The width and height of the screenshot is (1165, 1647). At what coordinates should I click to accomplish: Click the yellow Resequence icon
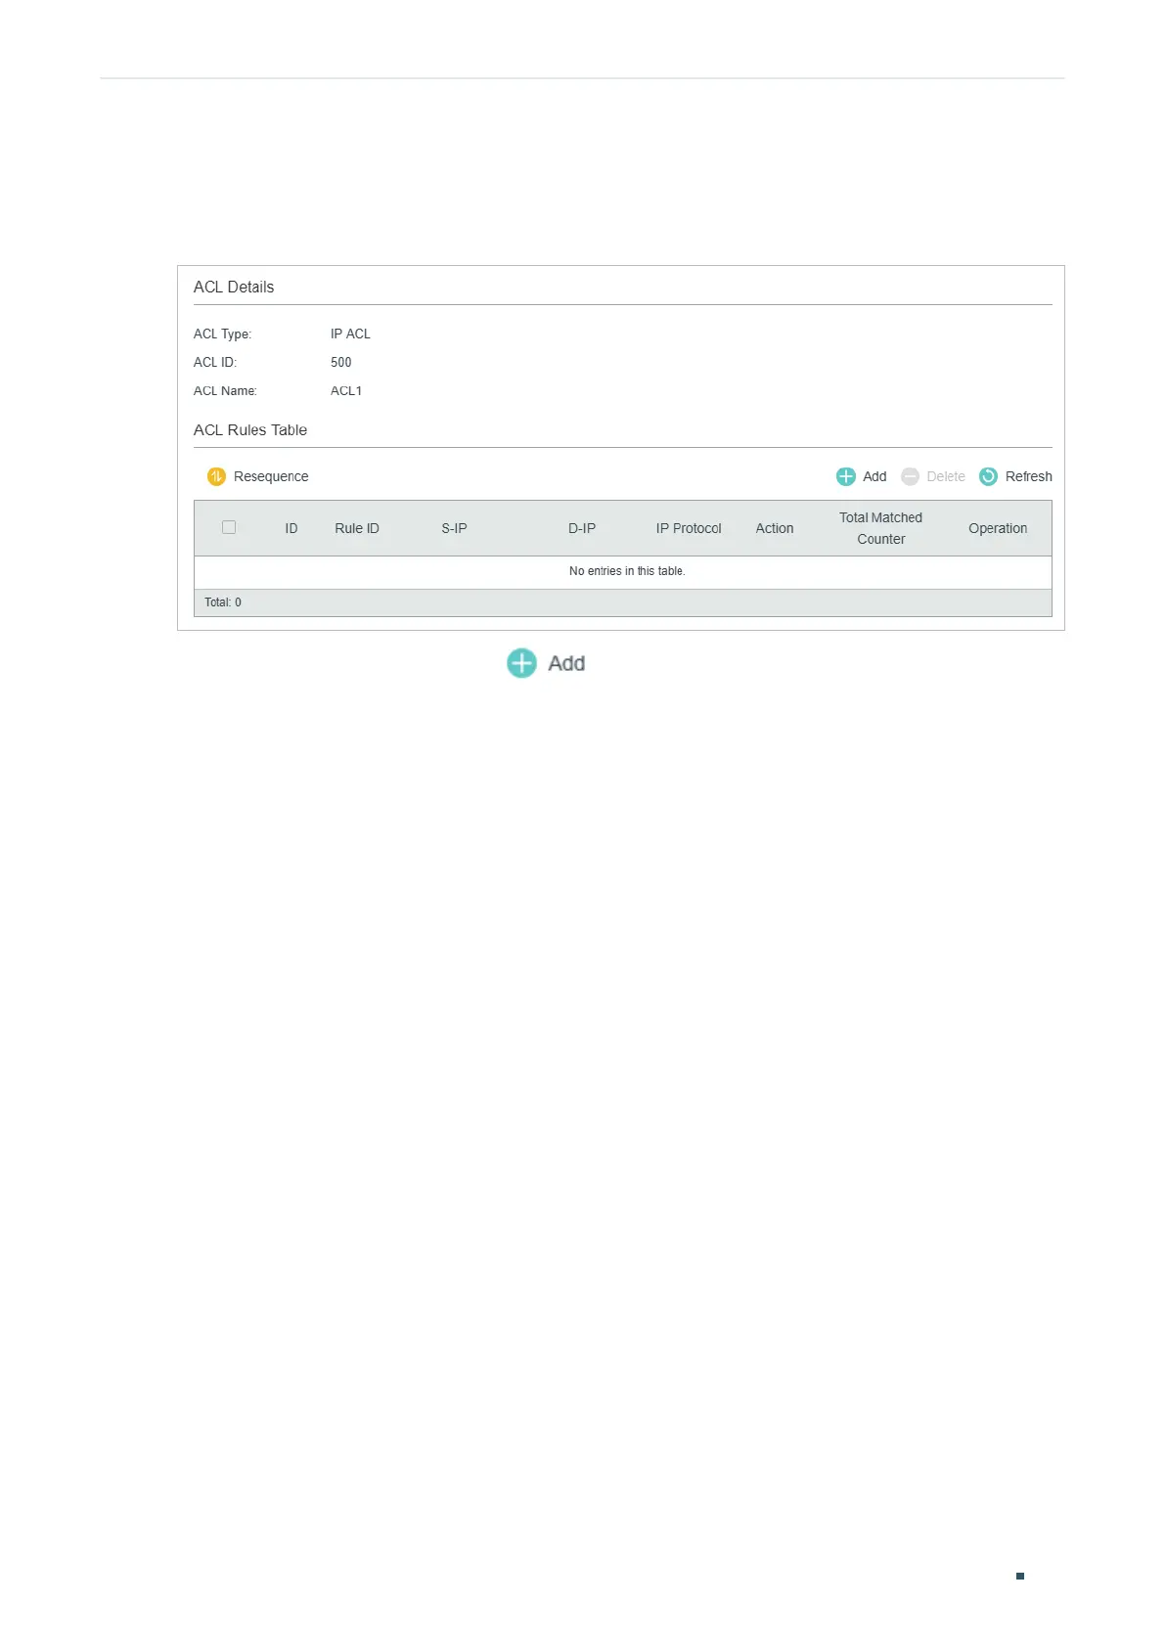click(216, 476)
